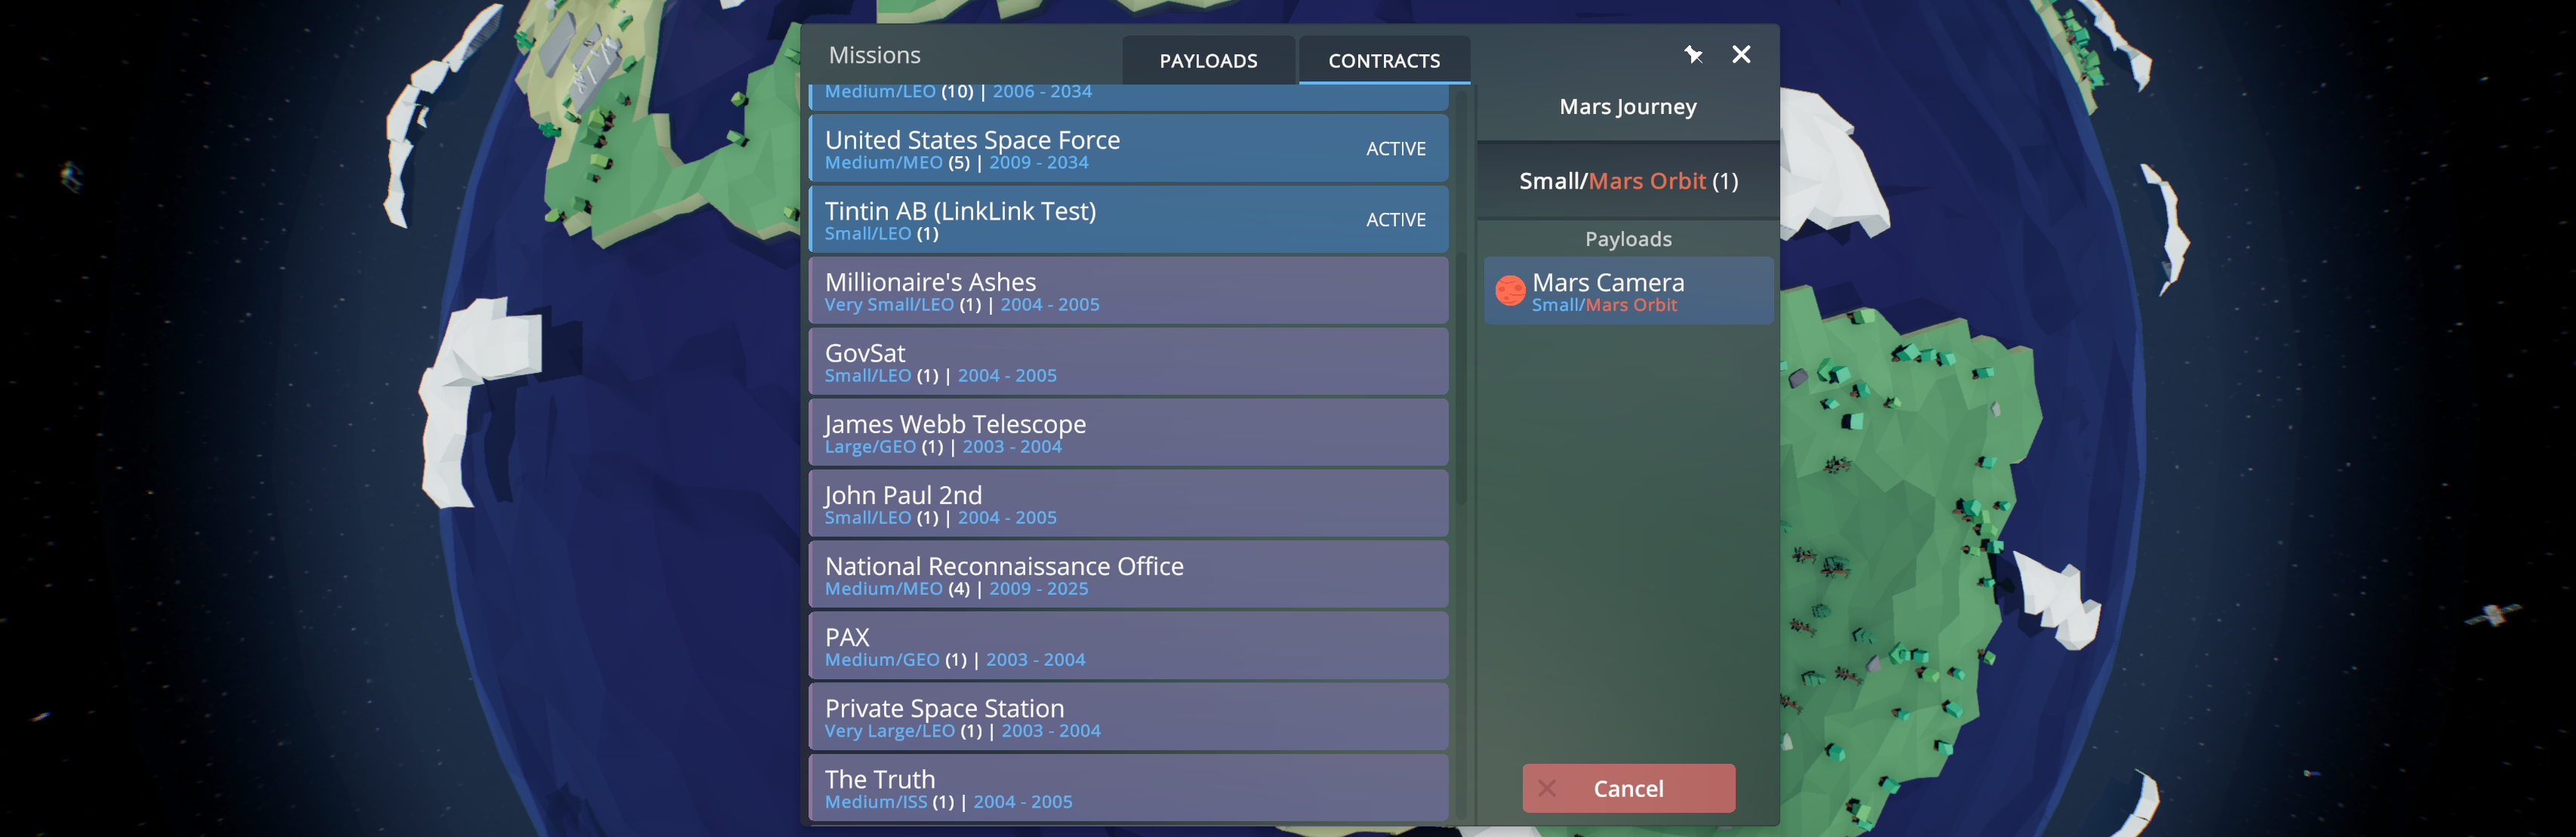Click the Small/Mars Orbit (1) requirement
The width and height of the screenshot is (2576, 837).
[x=1628, y=181]
